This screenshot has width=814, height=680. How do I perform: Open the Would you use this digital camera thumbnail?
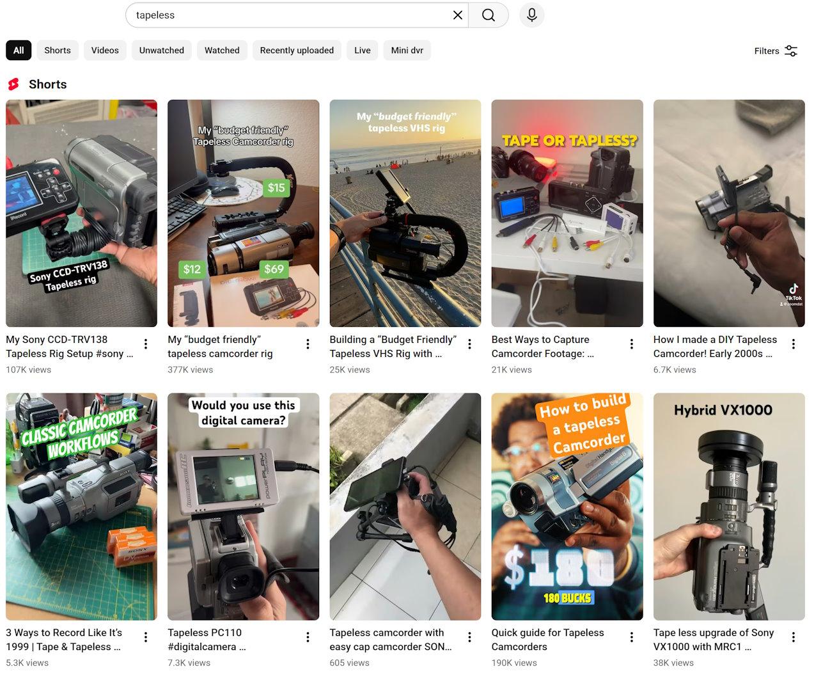[243, 507]
